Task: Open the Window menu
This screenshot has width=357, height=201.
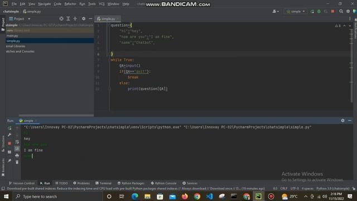Action: point(113,4)
